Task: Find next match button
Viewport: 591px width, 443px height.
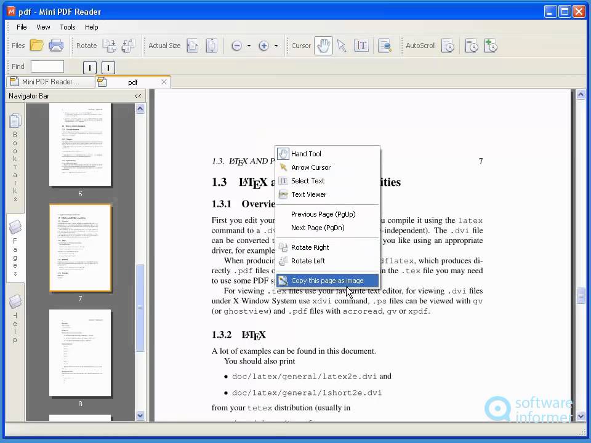Action: pyautogui.click(x=108, y=68)
